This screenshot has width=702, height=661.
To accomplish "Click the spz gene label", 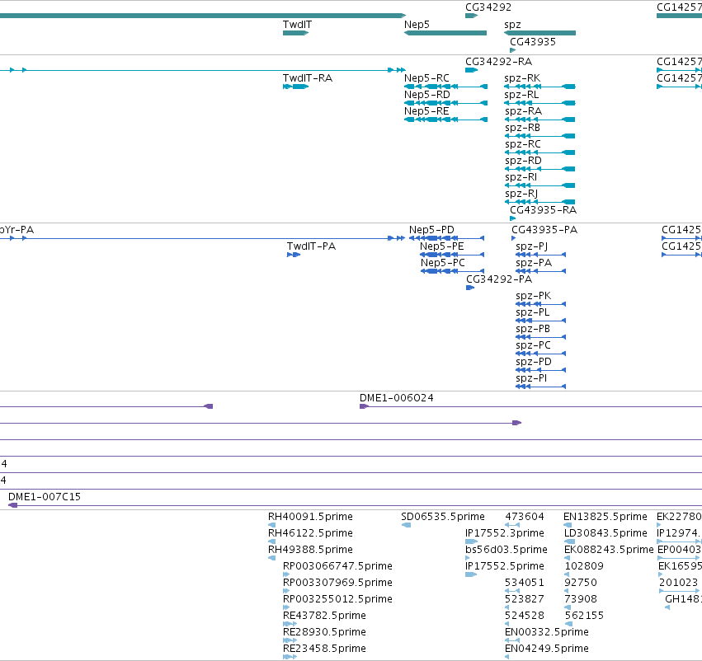I will coord(512,25).
